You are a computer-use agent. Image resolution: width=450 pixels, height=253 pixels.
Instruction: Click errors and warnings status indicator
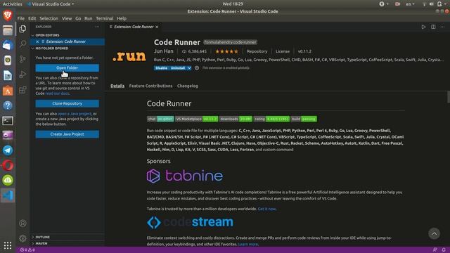pos(27,250)
